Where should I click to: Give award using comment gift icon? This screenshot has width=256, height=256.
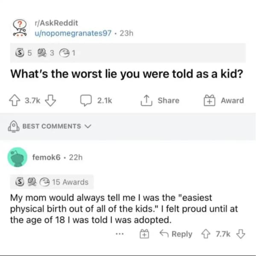[x=143, y=234]
